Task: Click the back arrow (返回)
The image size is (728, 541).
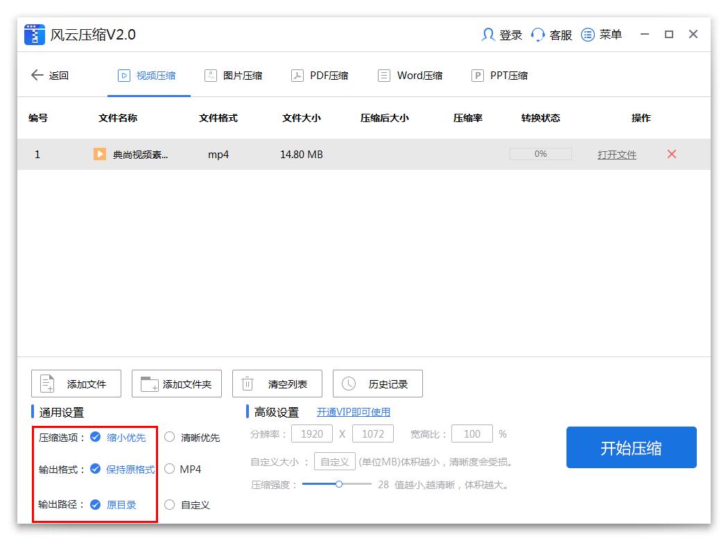Action: pyautogui.click(x=37, y=76)
